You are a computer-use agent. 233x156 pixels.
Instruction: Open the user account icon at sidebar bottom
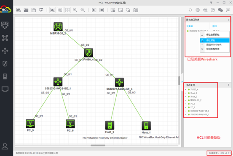(x=5, y=146)
